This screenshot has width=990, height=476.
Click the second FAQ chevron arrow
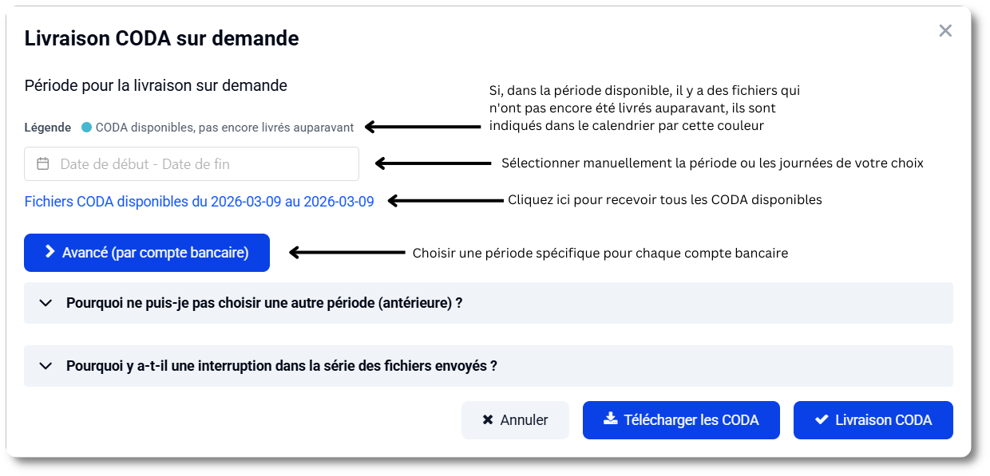coord(46,366)
